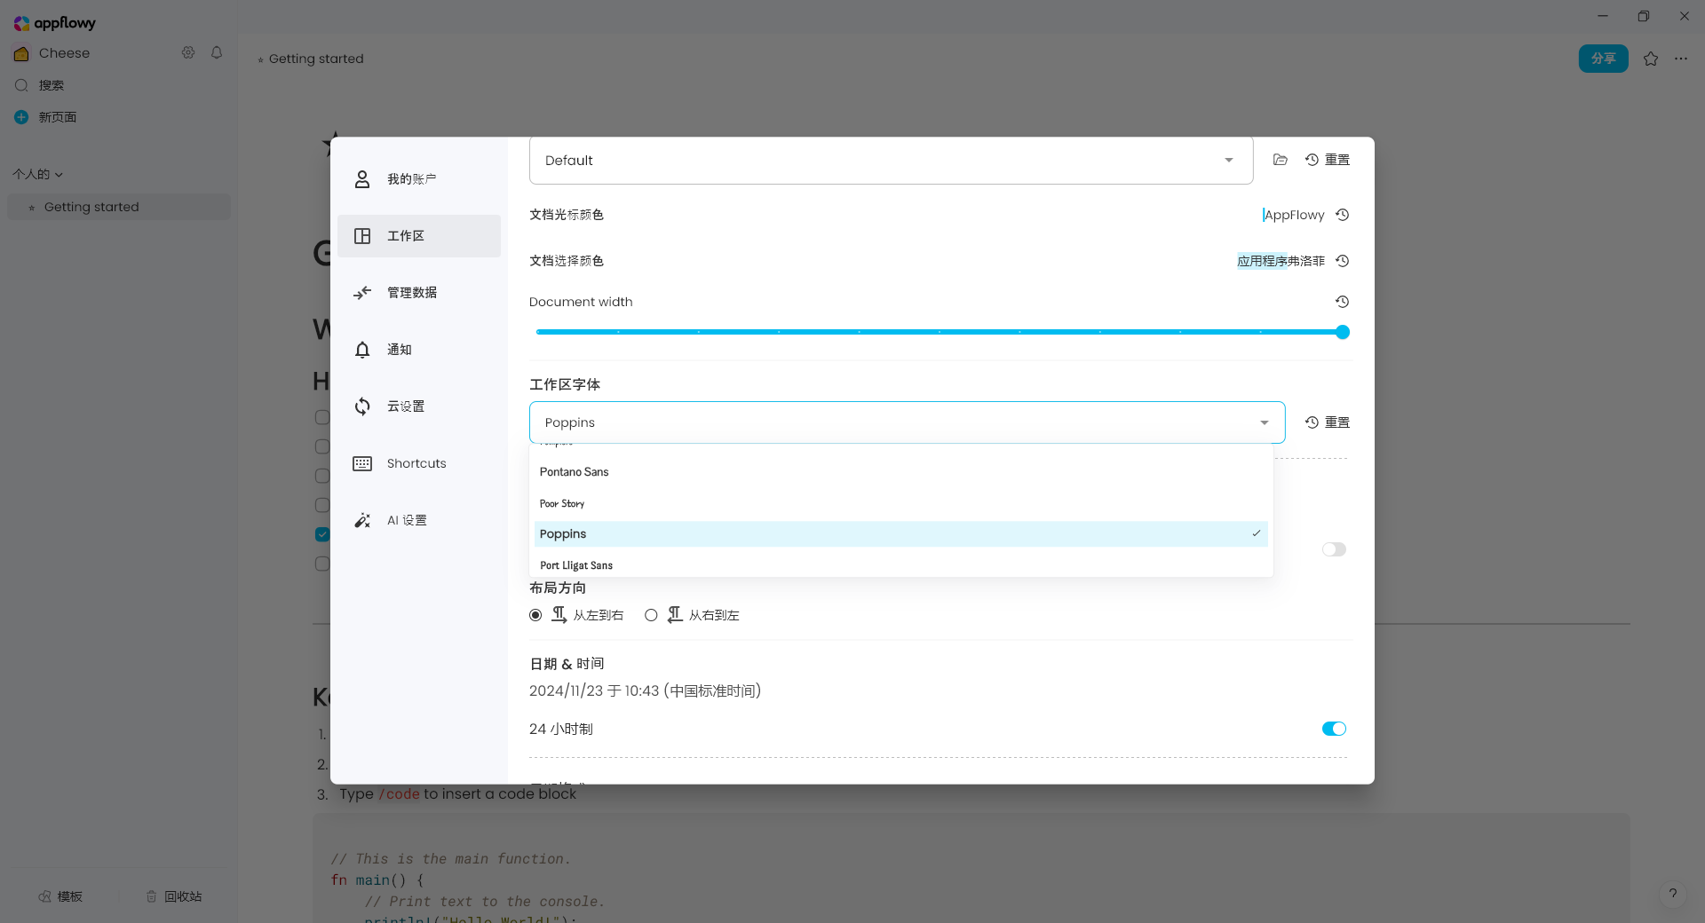Choose Pontano Sans from font list
Screen dimensions: 1705x923
coord(575,472)
